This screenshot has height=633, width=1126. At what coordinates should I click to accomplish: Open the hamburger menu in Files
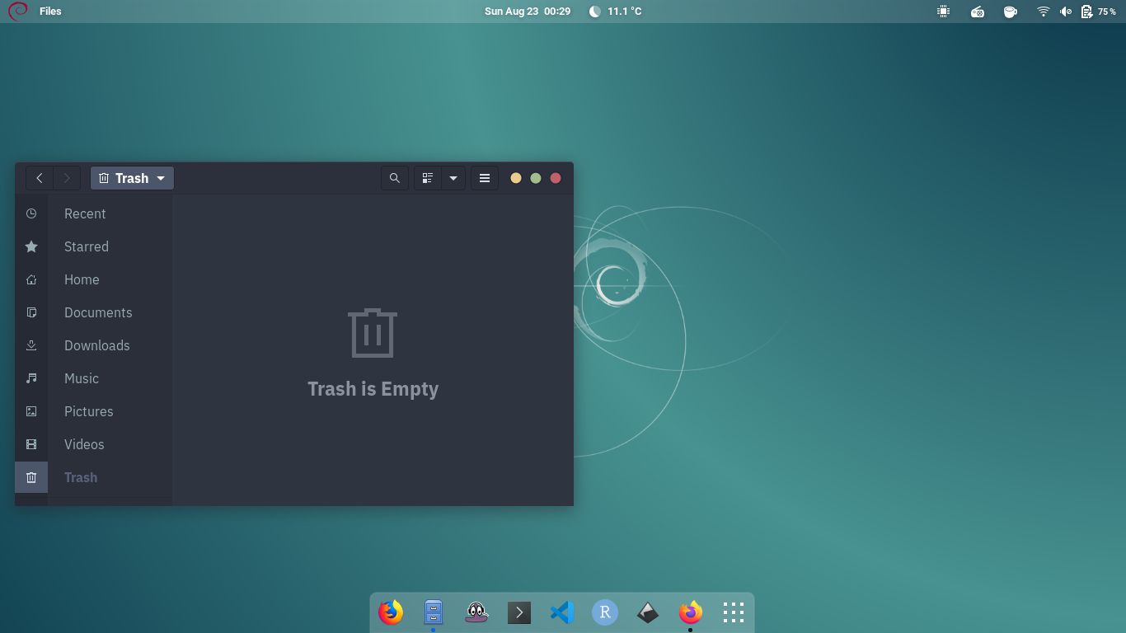click(x=485, y=178)
